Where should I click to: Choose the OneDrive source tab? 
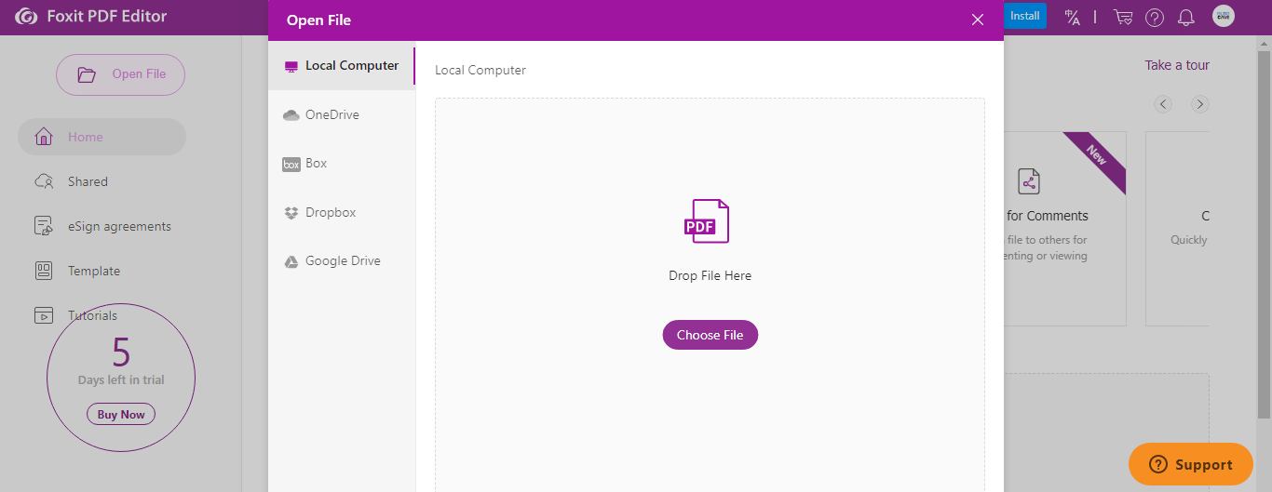(x=342, y=114)
